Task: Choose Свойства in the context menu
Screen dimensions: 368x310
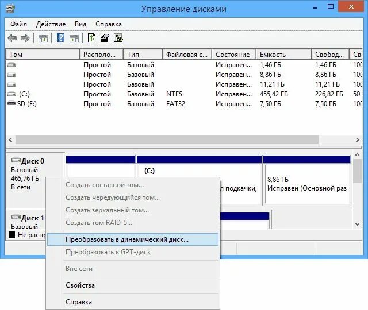Action: point(133,285)
